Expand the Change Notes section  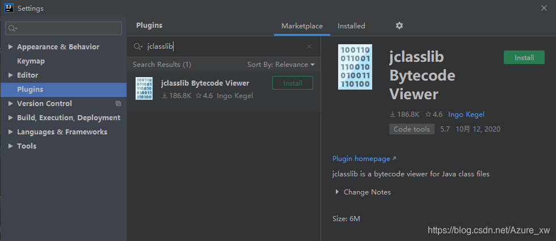click(337, 192)
